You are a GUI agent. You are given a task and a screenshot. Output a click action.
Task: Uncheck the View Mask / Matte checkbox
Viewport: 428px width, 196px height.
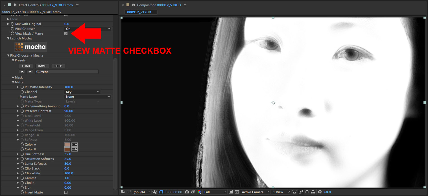tap(66, 34)
